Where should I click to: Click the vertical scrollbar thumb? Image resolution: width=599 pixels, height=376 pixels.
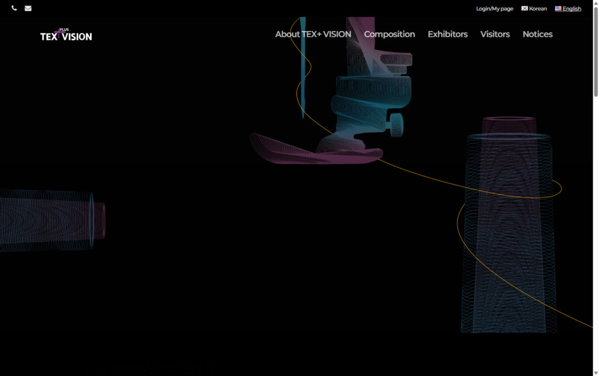[595, 53]
